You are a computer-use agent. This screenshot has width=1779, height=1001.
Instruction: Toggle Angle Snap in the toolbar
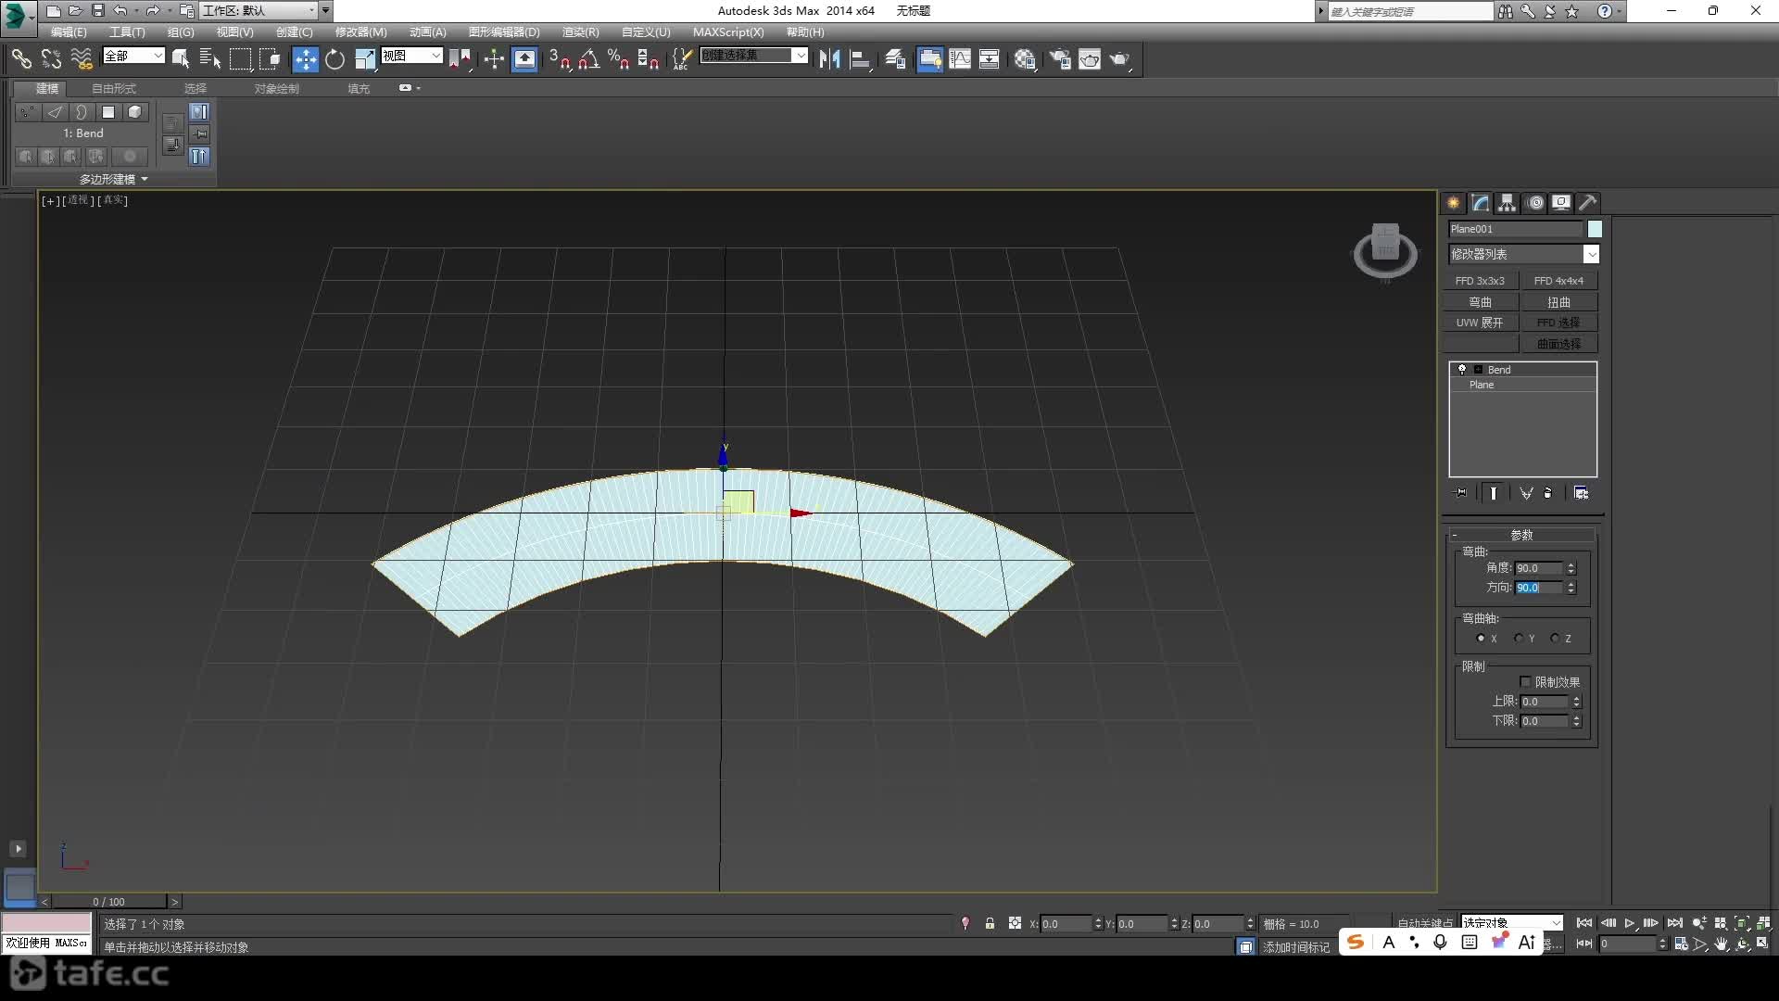point(588,59)
